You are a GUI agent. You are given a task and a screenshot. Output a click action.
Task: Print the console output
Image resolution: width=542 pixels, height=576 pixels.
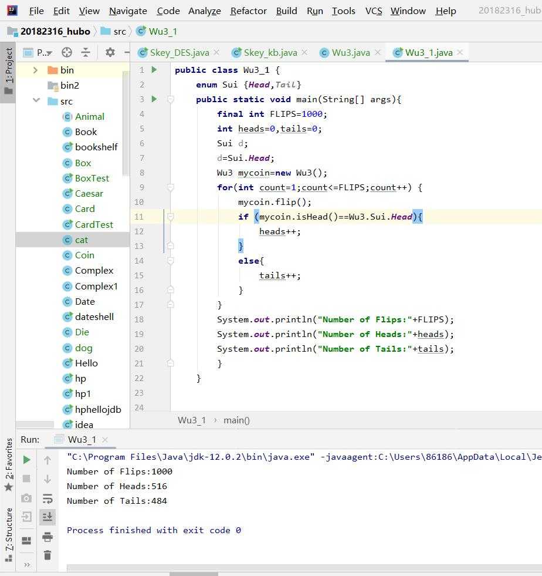[48, 537]
